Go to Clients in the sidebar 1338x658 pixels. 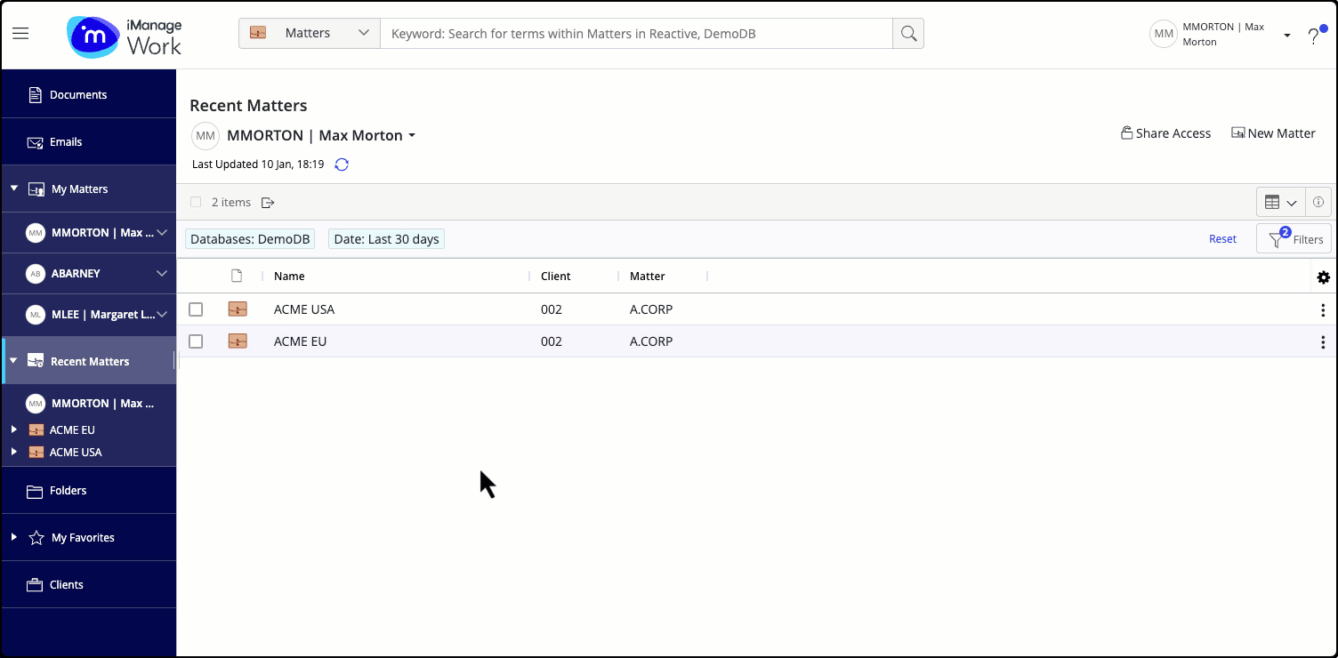pyautogui.click(x=66, y=585)
